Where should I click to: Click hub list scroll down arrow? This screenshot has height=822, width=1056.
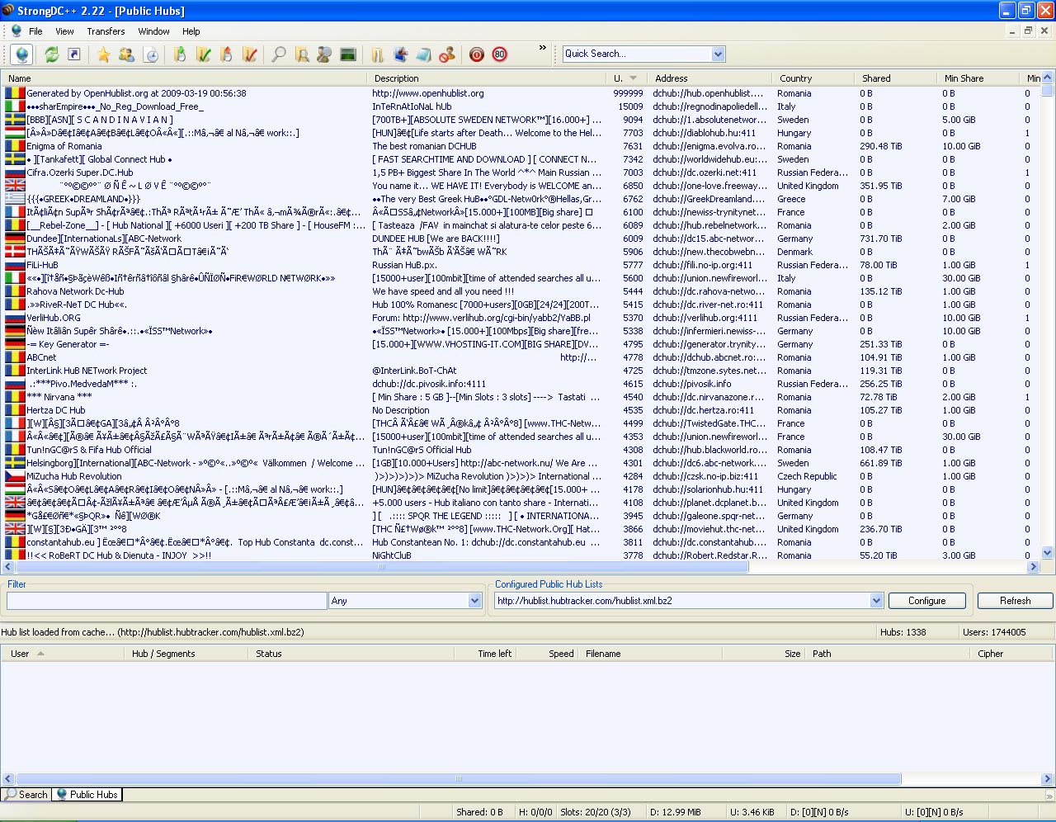[1048, 554]
